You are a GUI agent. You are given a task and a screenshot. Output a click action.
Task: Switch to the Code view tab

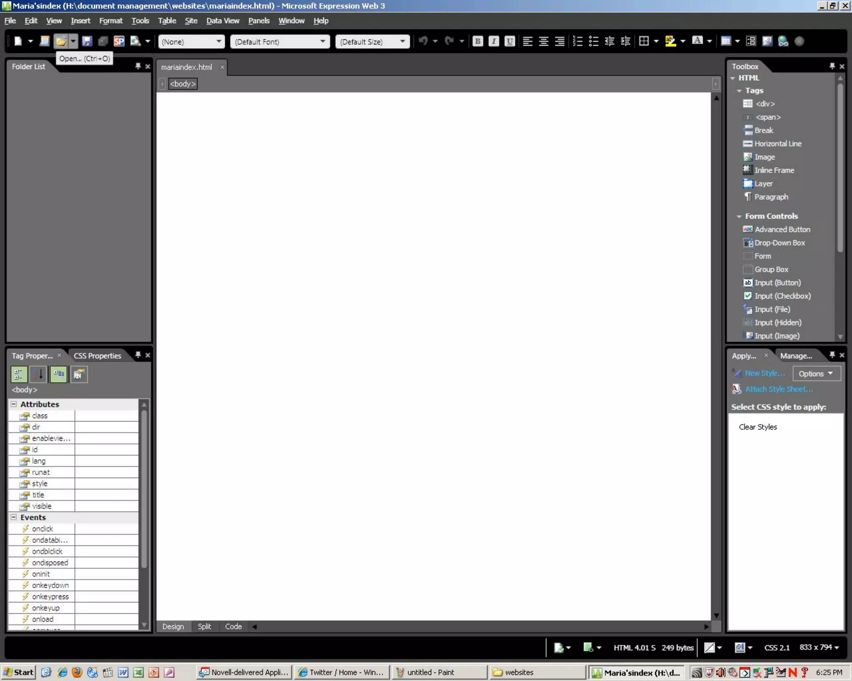tap(233, 626)
